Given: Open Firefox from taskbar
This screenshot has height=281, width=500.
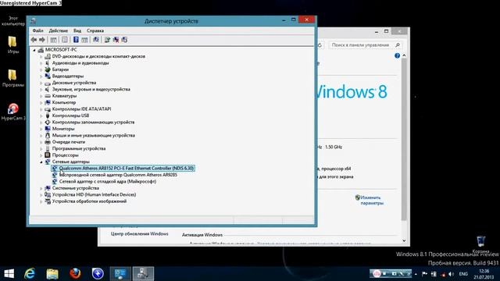Looking at the screenshot, I should click(75, 274).
